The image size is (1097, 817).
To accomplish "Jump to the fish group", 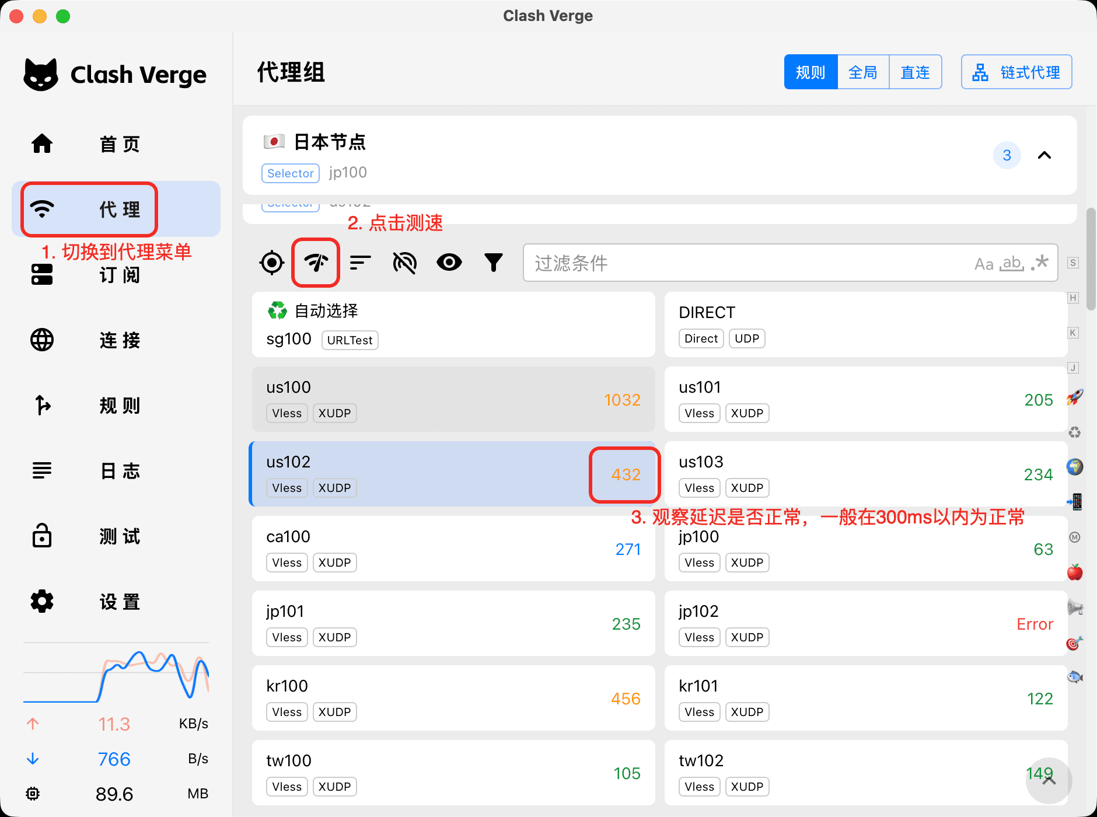I will click(x=1075, y=677).
